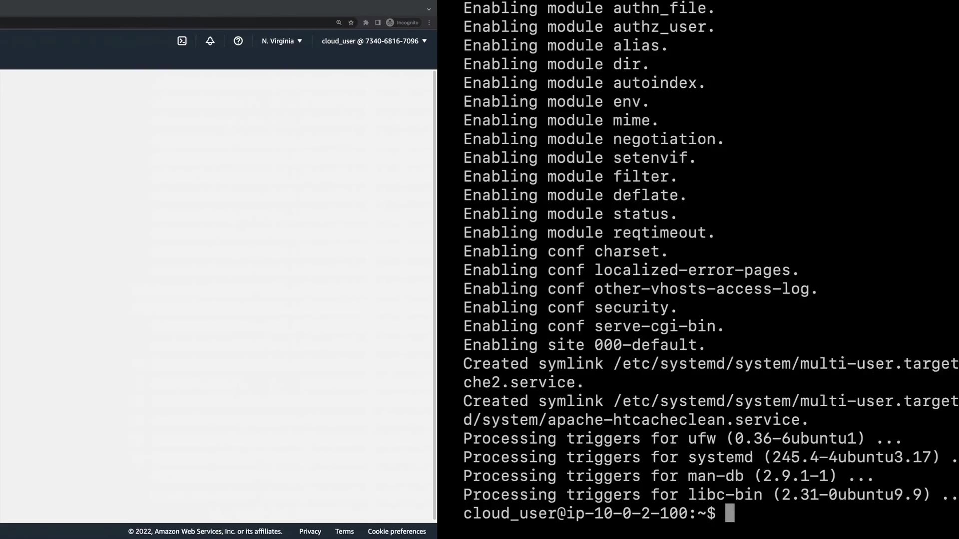
Task: Click the Incognito profile badge
Action: tap(403, 22)
